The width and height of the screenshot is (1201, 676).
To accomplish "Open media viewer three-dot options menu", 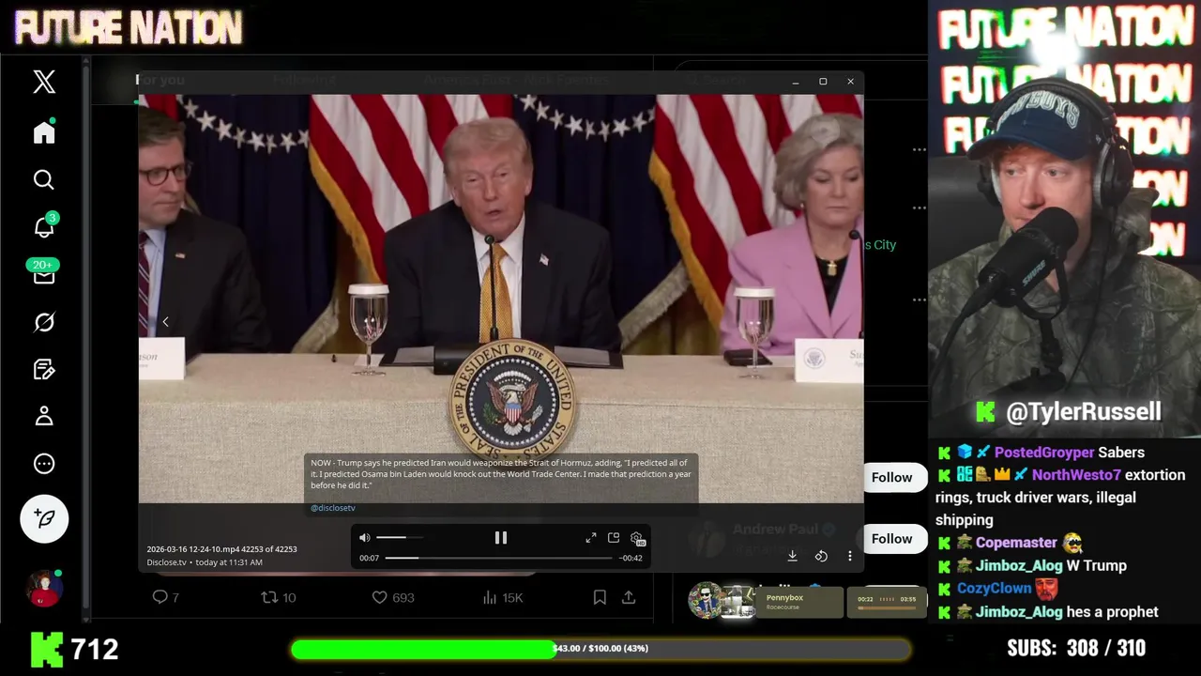I will 850,556.
